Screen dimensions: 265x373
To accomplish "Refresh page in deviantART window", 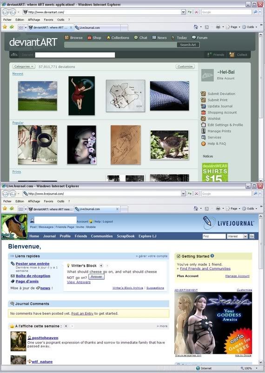I will [x=190, y=12].
